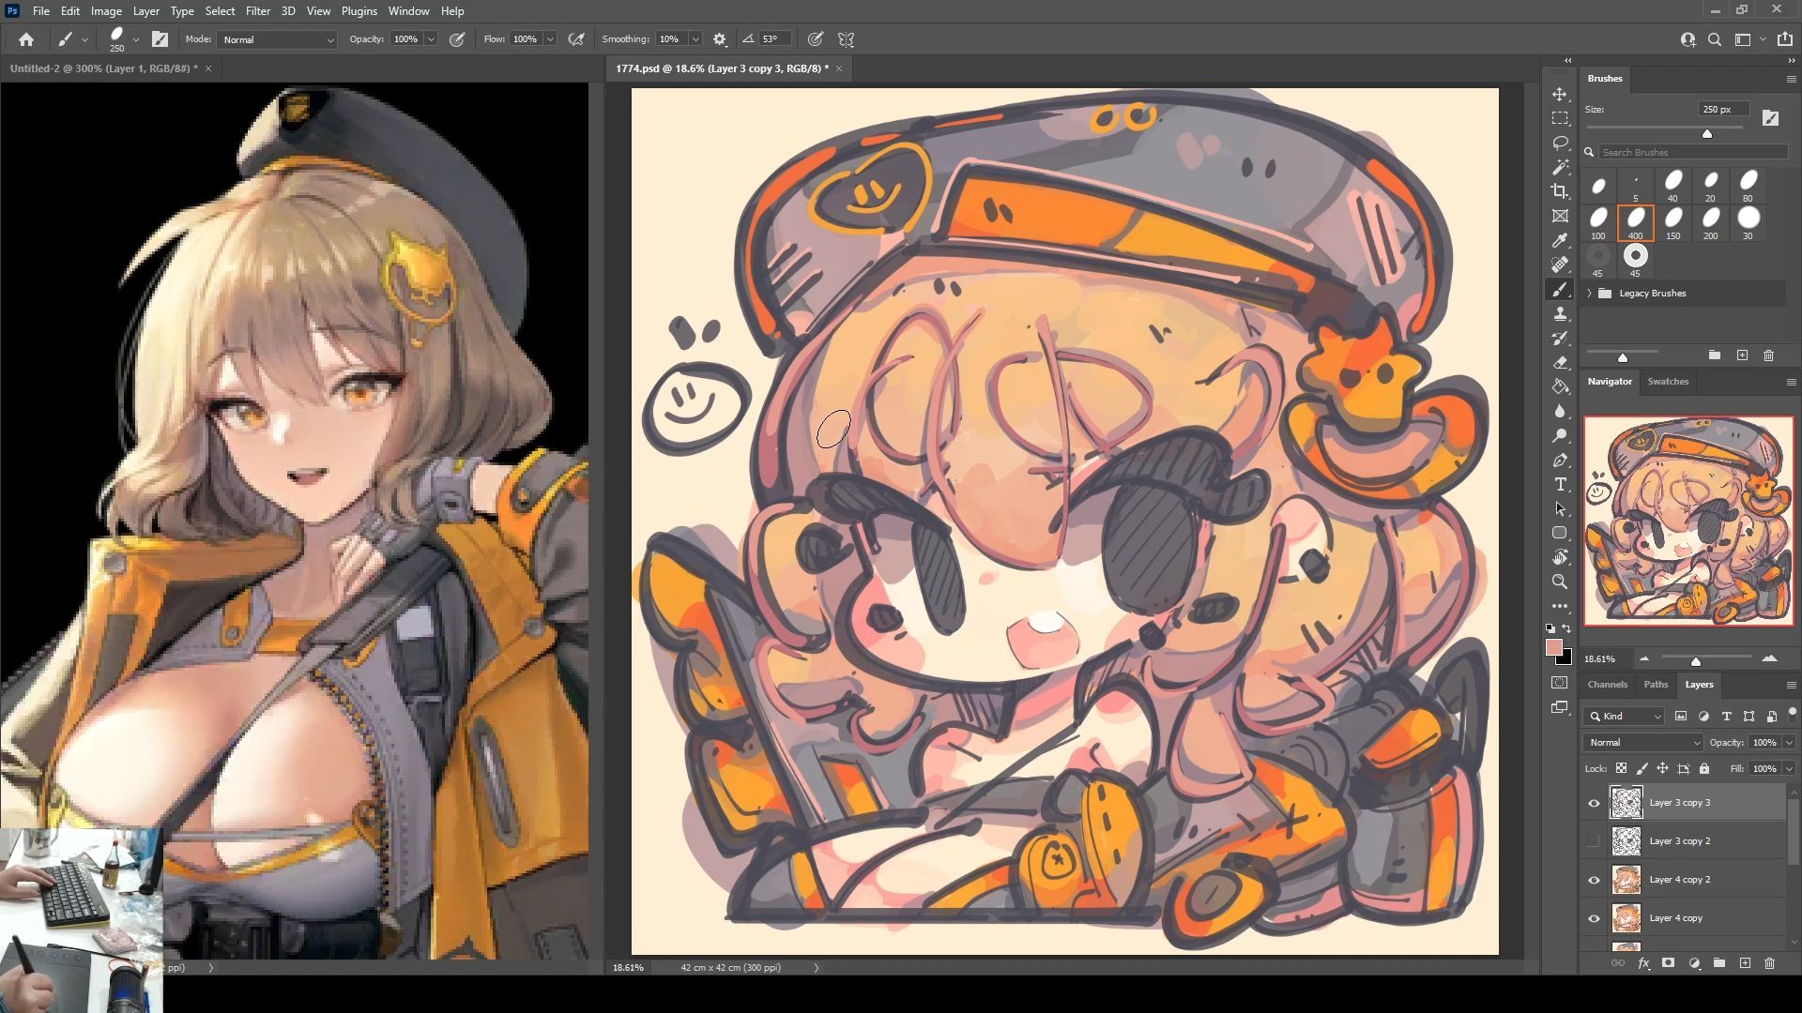This screenshot has height=1013, width=1802.
Task: Toggle lock all padlock icon
Action: (x=1704, y=768)
